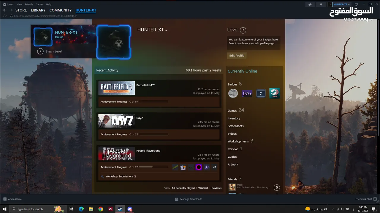Open the Games menu

[x=39, y=4]
